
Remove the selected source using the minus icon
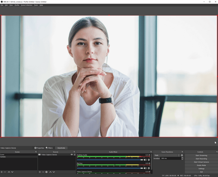point(43,172)
